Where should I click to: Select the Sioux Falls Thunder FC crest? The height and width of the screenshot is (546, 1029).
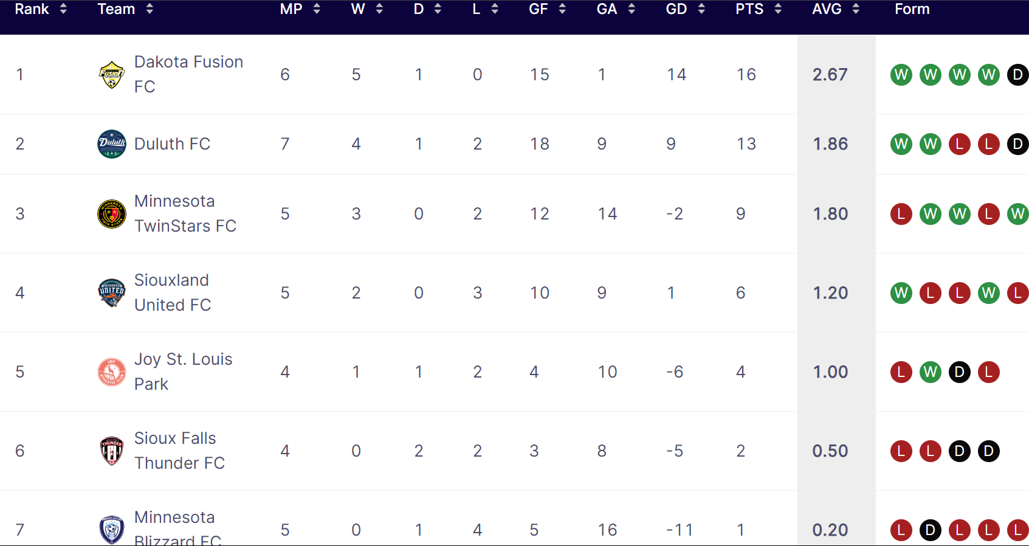pyautogui.click(x=111, y=451)
